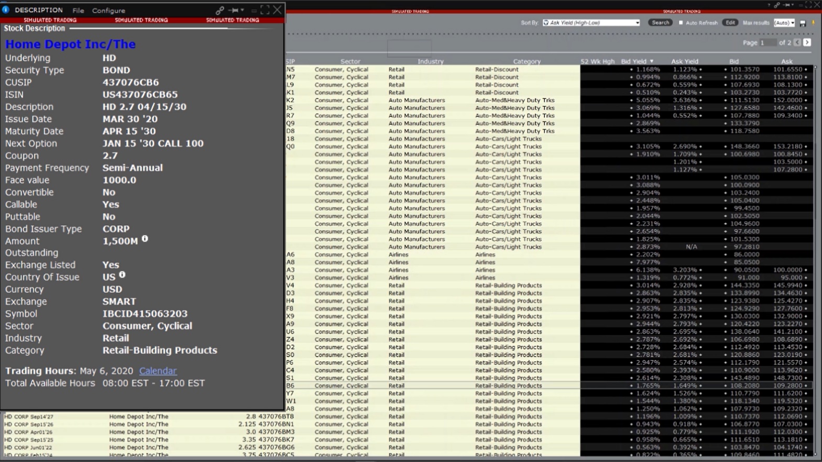
Task: Click the save floppy disk icon
Action: [803, 24]
